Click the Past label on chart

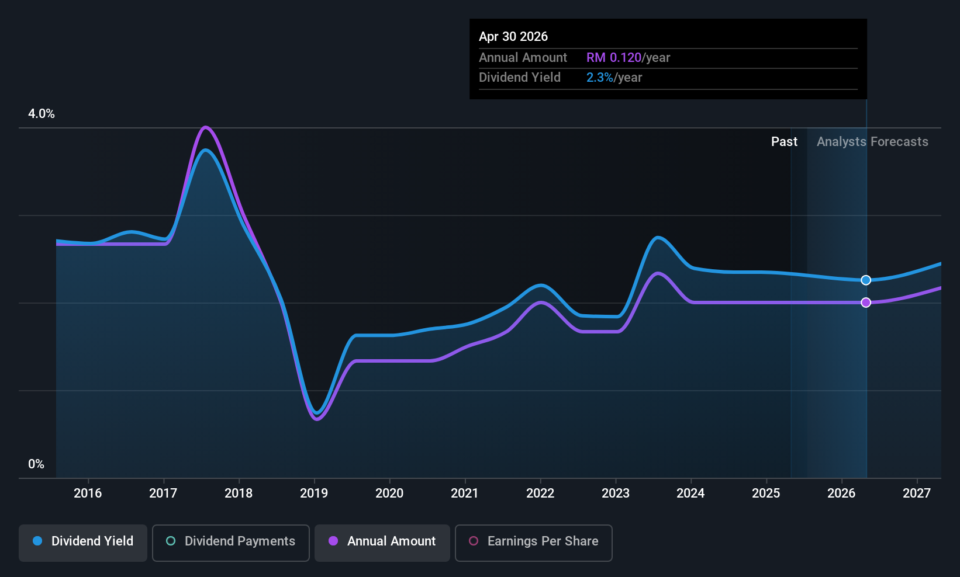(x=784, y=142)
